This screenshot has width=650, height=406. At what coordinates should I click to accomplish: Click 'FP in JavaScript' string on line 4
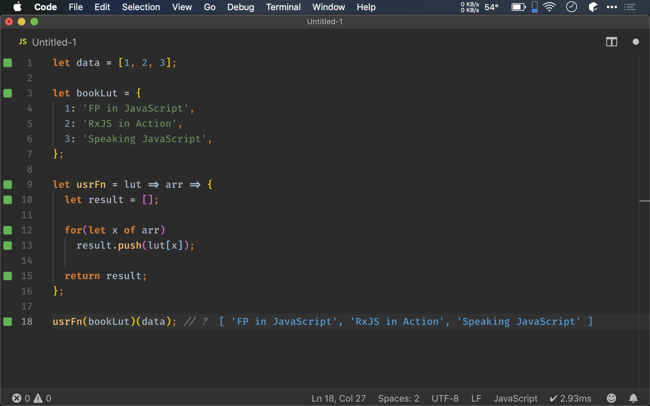pyautogui.click(x=136, y=108)
